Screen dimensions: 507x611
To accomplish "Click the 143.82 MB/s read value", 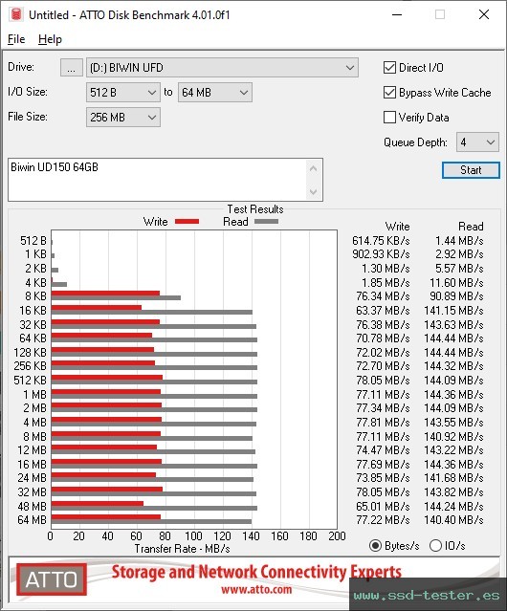I will click(453, 492).
